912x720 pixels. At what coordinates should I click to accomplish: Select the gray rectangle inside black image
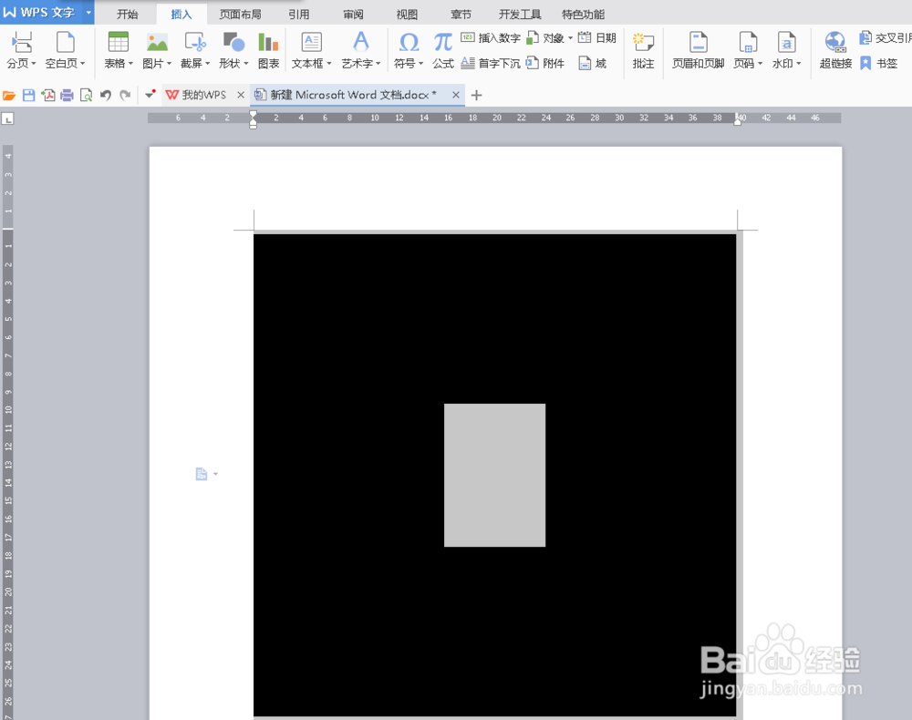495,475
